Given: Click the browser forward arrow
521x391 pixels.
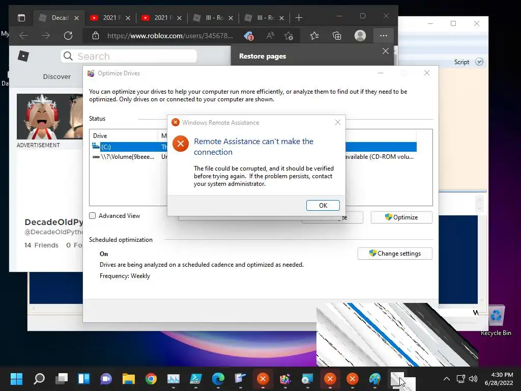Looking at the screenshot, I should (x=46, y=36).
